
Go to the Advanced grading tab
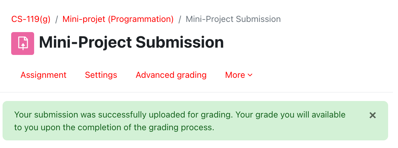(x=171, y=75)
